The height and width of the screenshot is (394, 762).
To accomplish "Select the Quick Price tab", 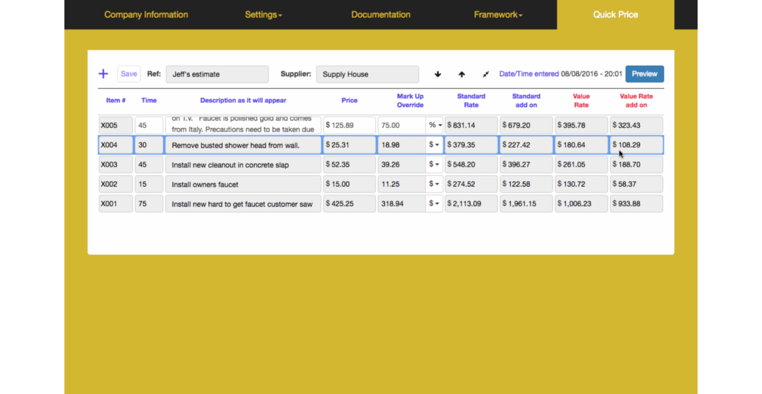I will pos(615,15).
